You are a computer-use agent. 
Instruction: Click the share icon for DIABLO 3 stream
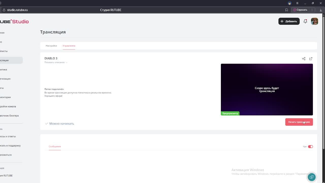click(x=304, y=59)
